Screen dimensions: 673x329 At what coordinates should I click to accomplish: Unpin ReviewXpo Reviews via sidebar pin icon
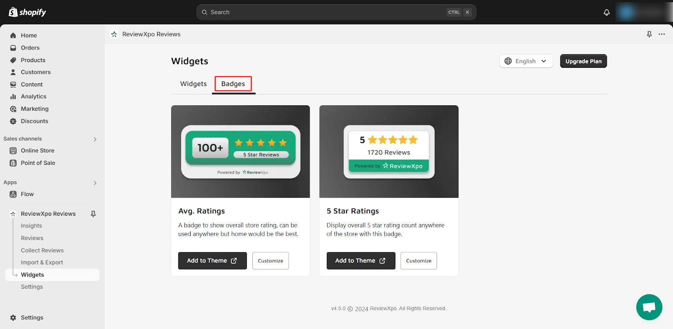[93, 214]
